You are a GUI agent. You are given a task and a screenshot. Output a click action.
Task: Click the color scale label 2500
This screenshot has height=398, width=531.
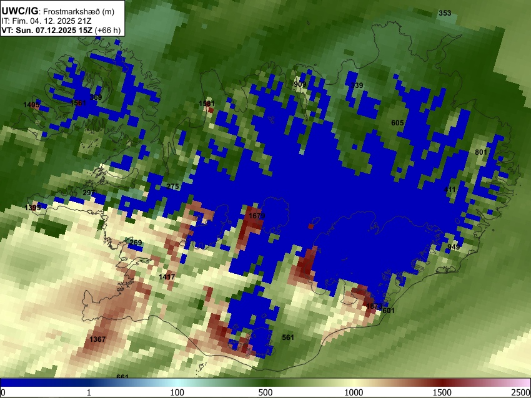click(x=521, y=392)
